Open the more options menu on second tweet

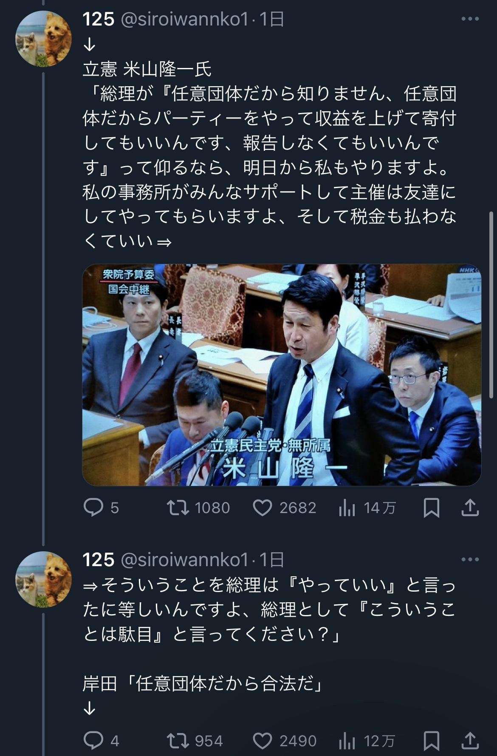click(470, 560)
